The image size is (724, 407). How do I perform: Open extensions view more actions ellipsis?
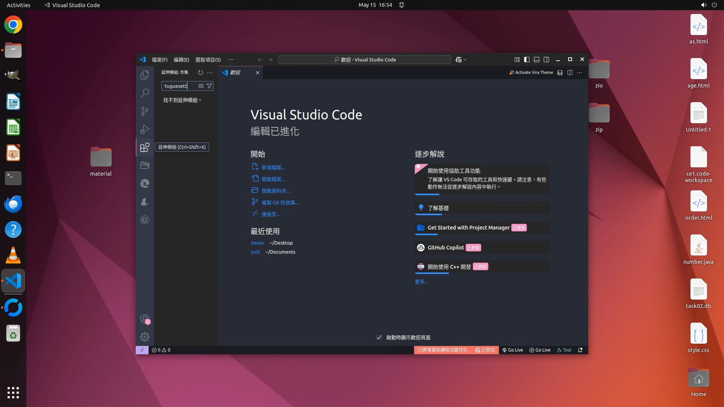click(210, 72)
